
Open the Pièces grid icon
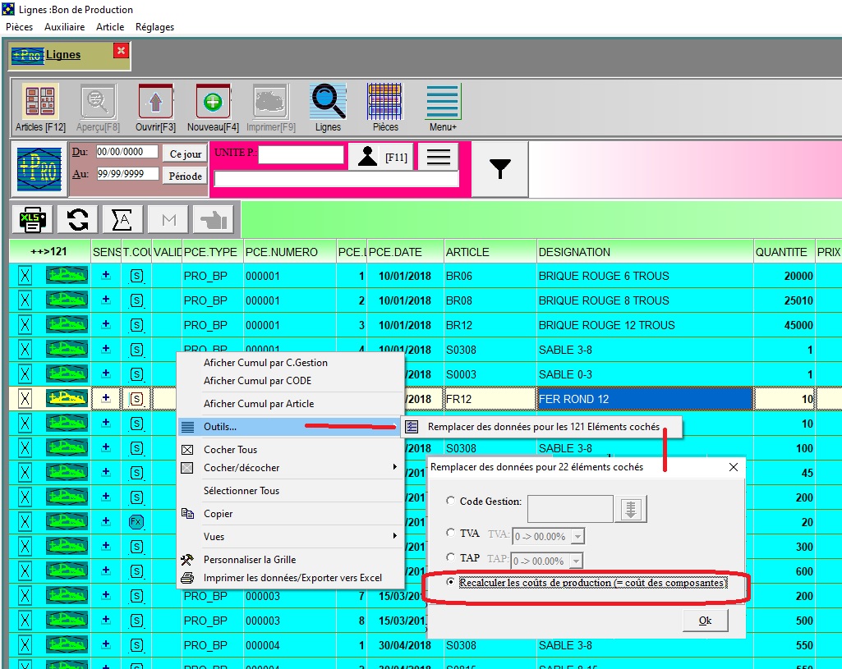[x=385, y=103]
